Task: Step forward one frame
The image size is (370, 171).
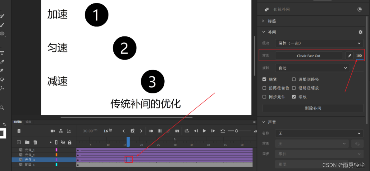Action: 213,131
